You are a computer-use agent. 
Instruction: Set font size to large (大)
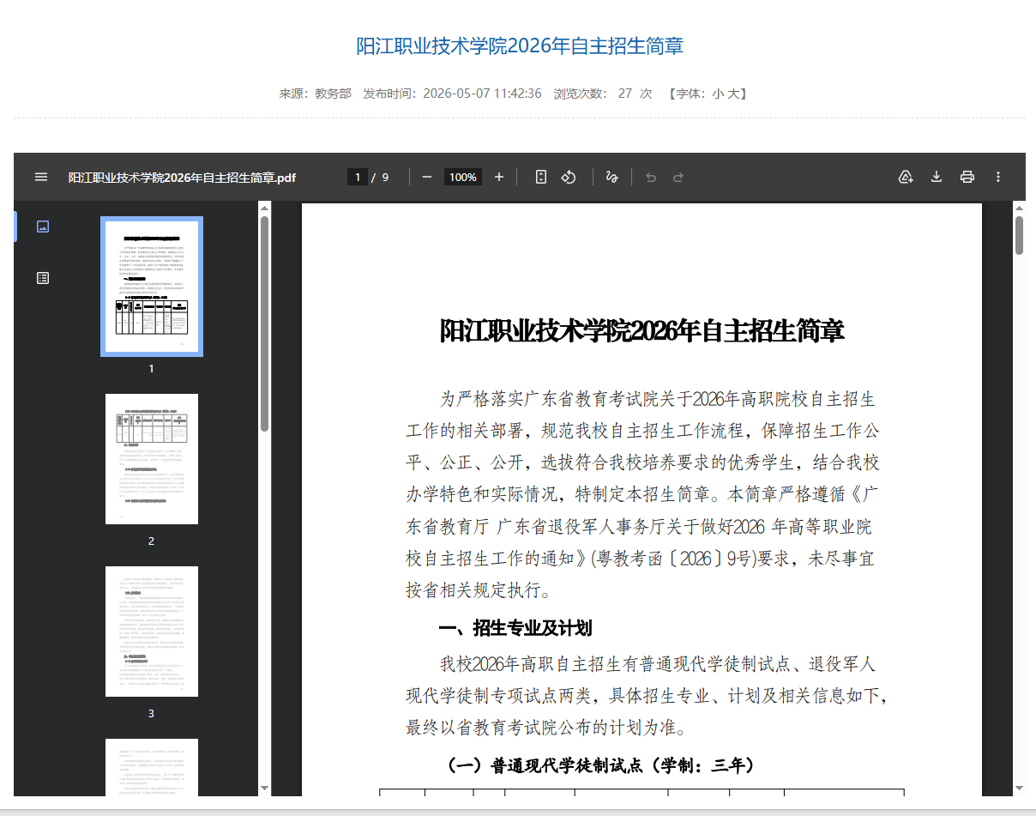[x=734, y=94]
